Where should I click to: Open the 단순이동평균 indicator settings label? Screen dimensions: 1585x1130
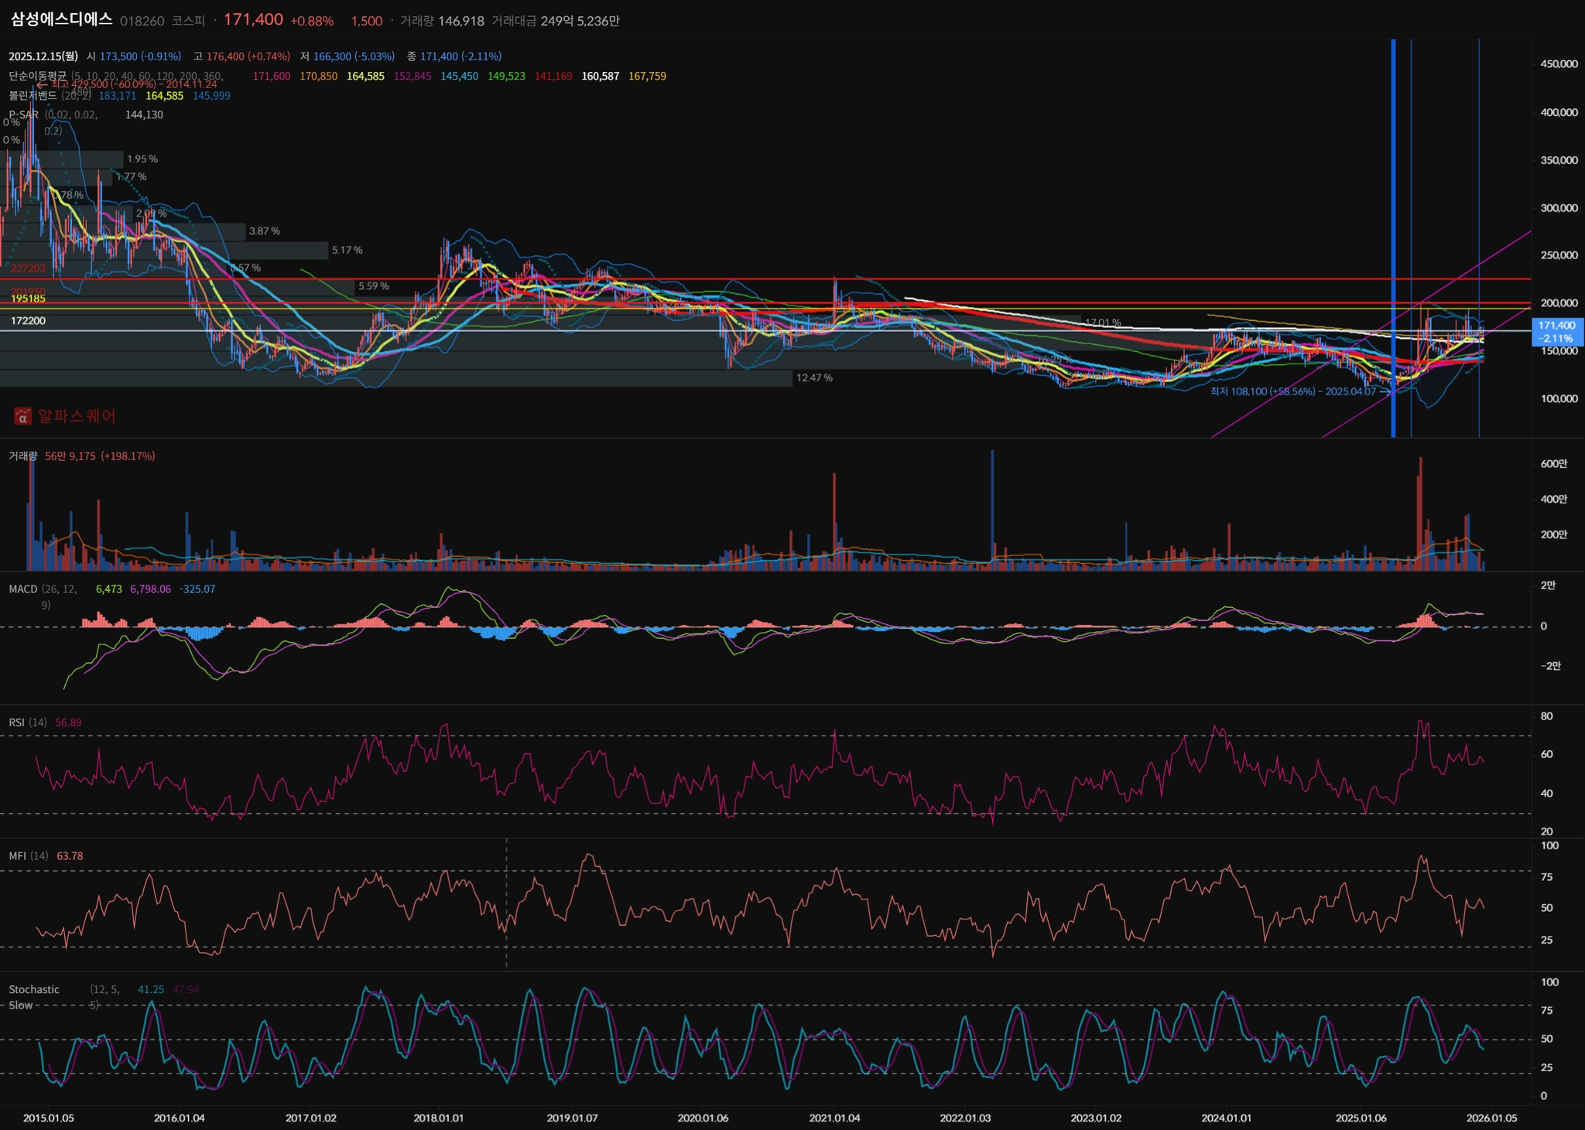[x=37, y=76]
